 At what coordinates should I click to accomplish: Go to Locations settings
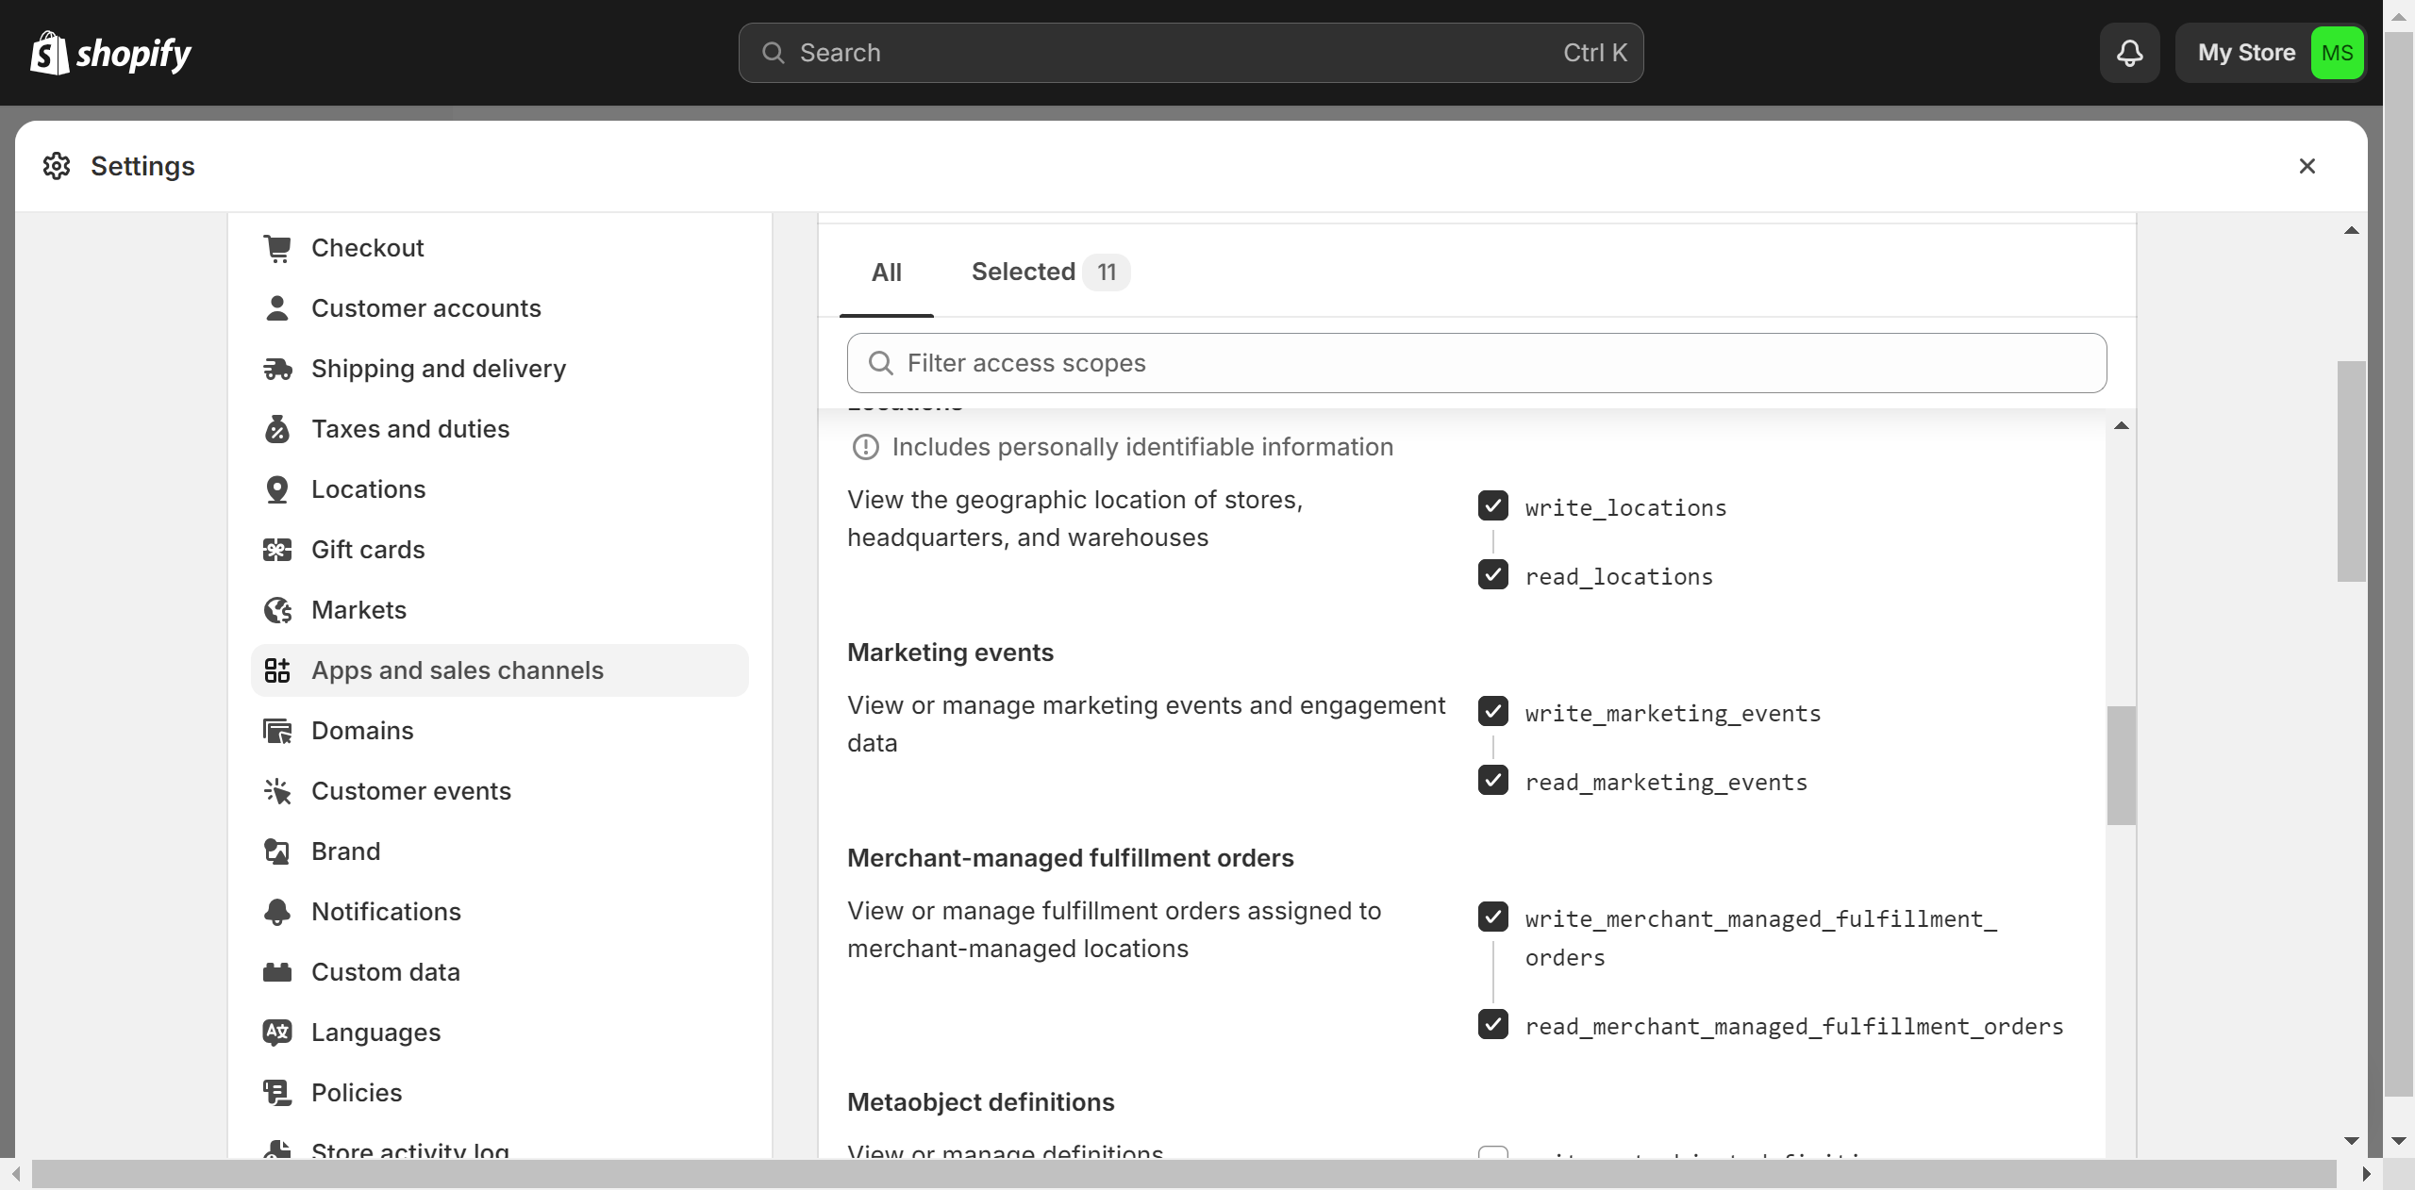(x=500, y=489)
